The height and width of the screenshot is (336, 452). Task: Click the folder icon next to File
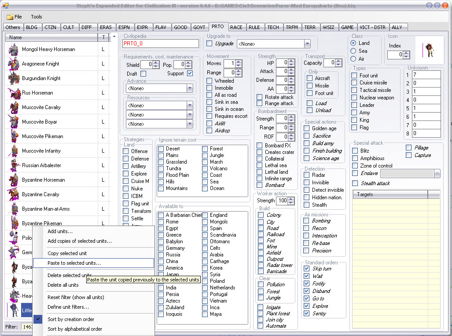point(10,17)
